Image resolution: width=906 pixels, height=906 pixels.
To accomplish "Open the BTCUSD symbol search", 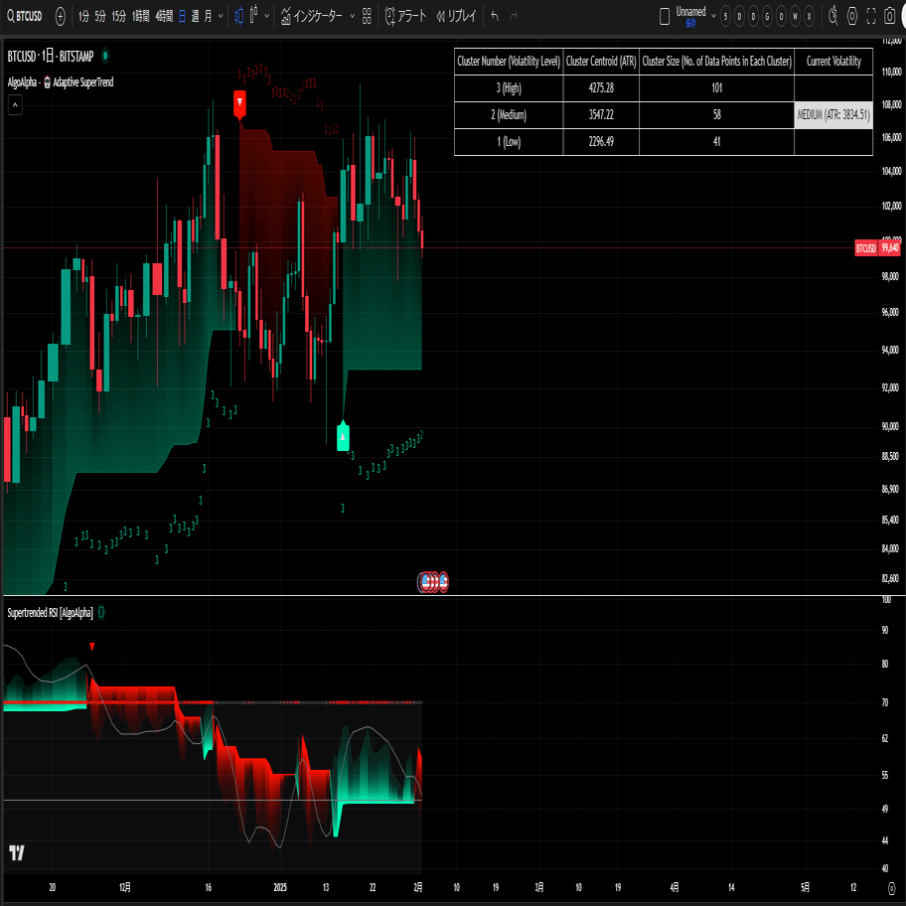I will [x=25, y=16].
